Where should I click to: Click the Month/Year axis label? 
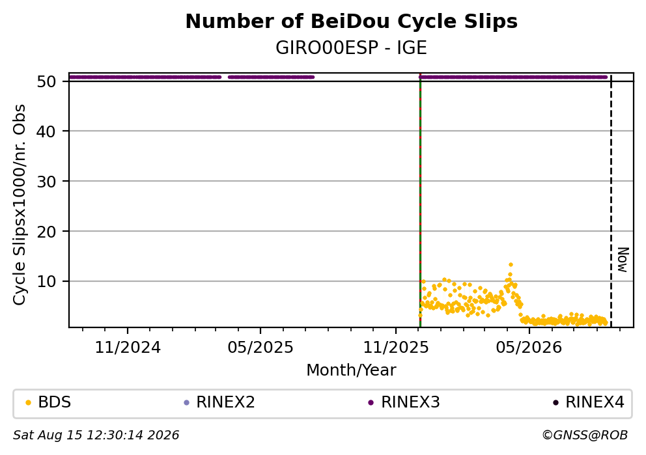[x=351, y=370]
